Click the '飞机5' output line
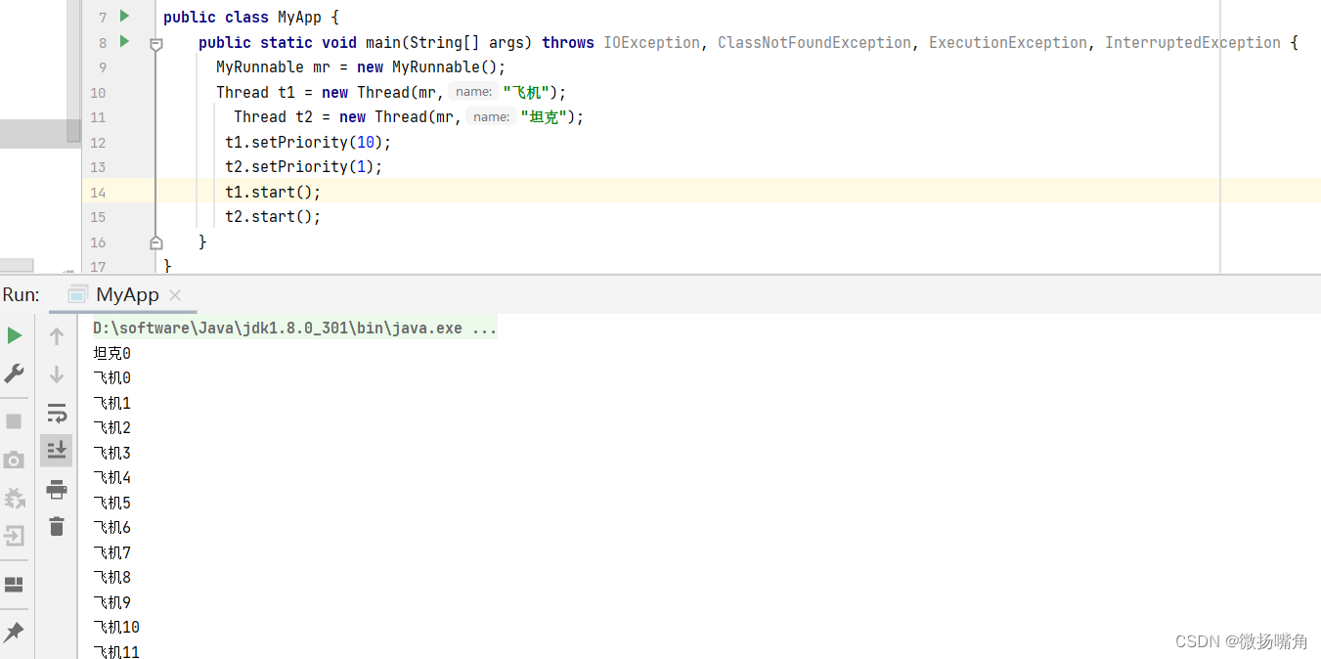This screenshot has height=659, width=1321. click(111, 503)
